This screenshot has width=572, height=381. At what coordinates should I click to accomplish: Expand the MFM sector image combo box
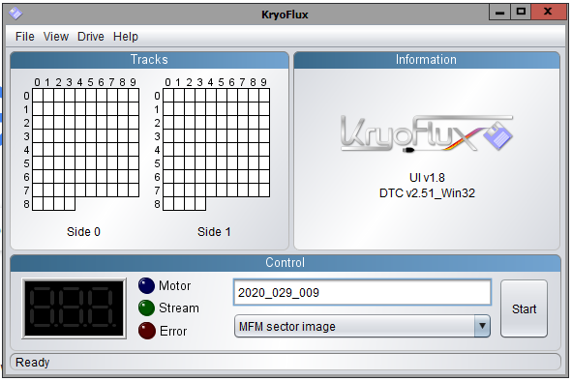(362, 326)
